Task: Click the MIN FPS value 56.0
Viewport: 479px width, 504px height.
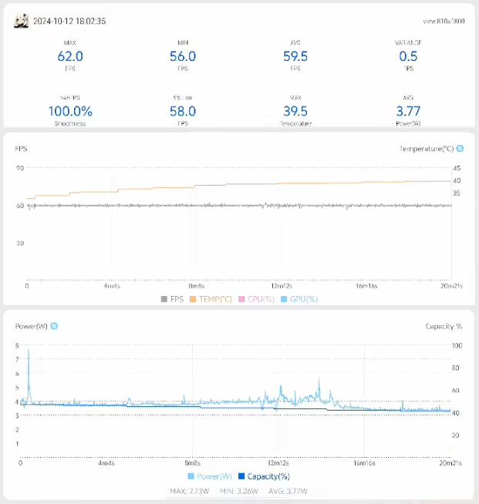Action: (183, 56)
